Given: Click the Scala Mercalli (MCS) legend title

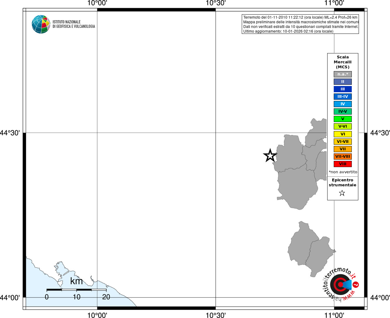Looking at the screenshot, I should coord(343,62).
